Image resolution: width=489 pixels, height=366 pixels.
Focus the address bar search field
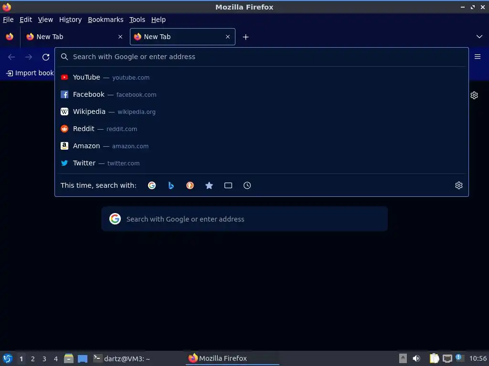tap(261, 57)
